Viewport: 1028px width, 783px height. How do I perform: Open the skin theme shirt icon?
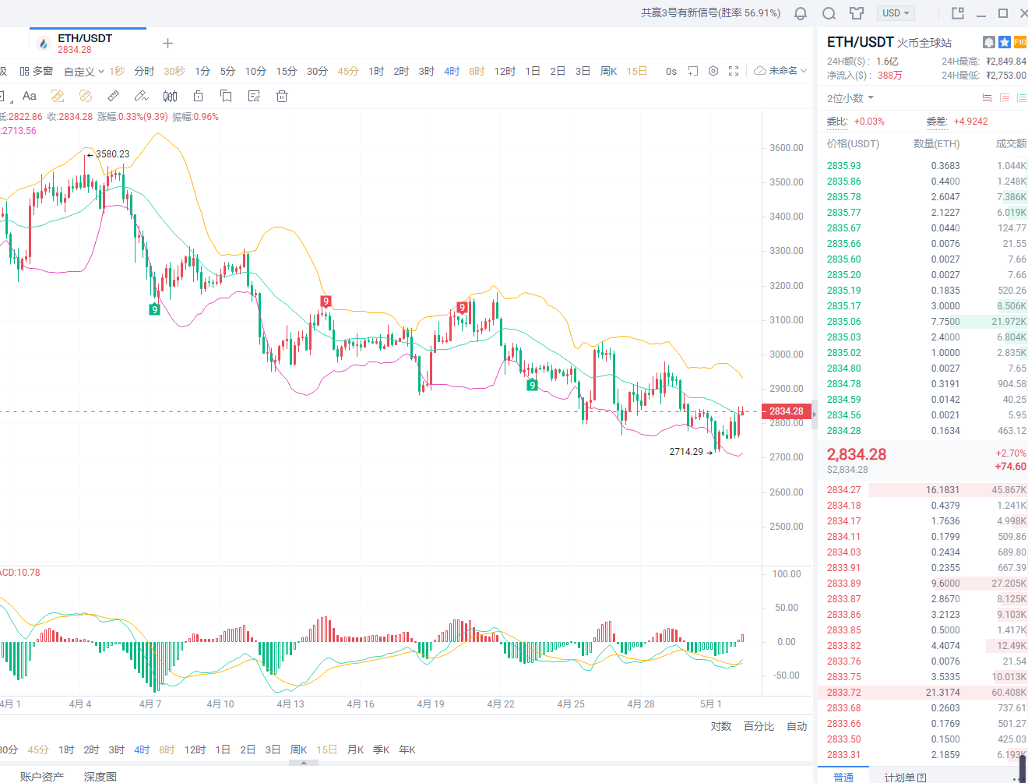coord(857,13)
